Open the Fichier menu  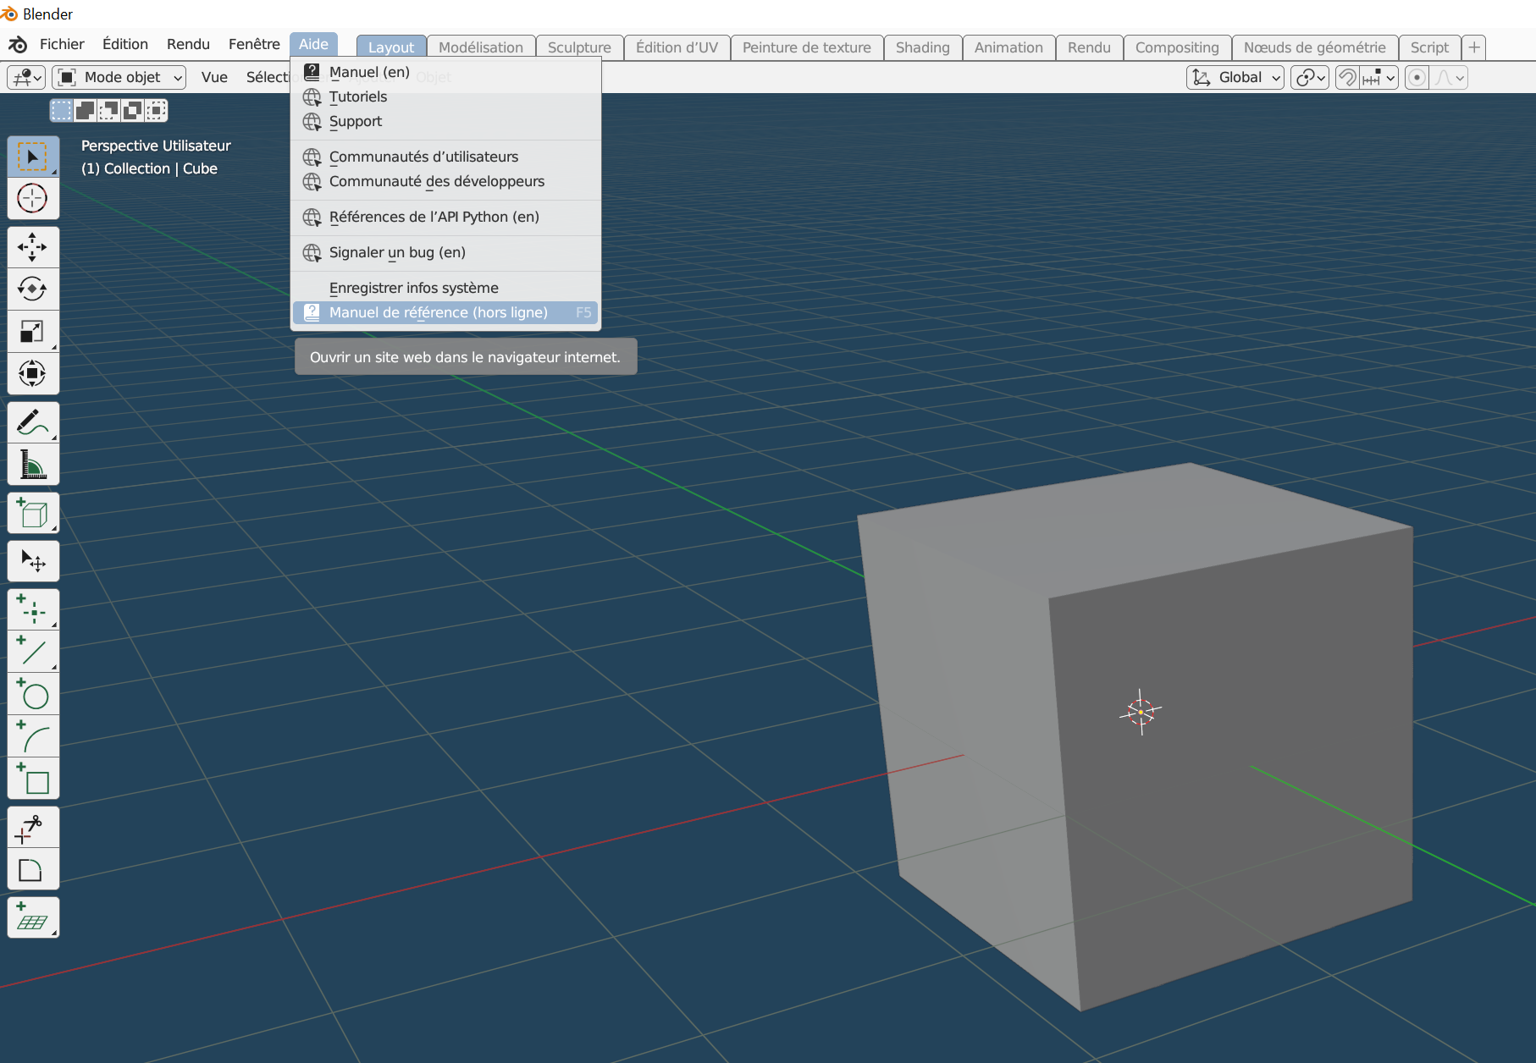pyautogui.click(x=62, y=44)
